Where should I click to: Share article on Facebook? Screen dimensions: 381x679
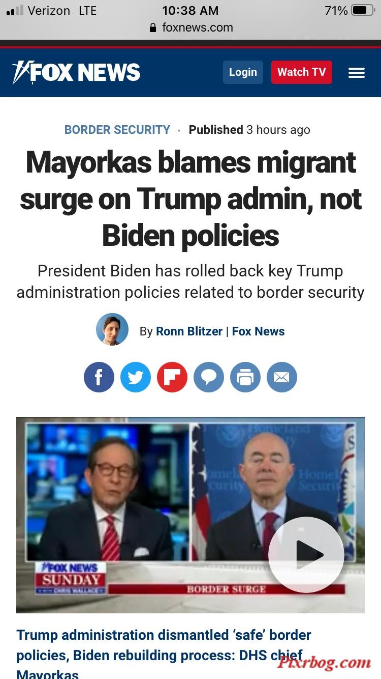(99, 377)
